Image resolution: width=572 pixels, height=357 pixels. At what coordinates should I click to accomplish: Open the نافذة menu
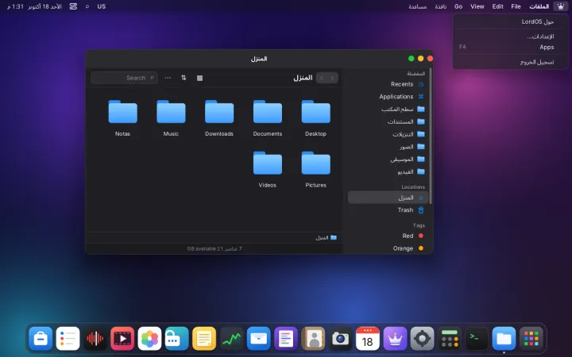441,6
